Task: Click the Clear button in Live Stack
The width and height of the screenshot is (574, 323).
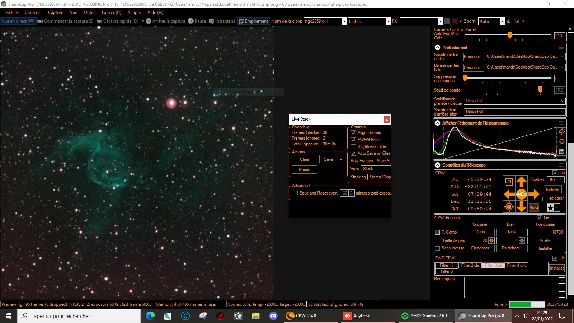Action: 305,159
